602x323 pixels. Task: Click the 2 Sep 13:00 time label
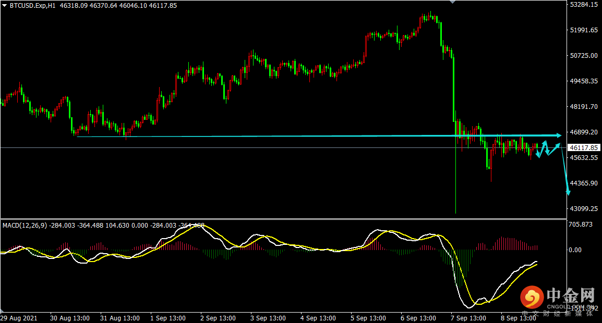(218, 318)
